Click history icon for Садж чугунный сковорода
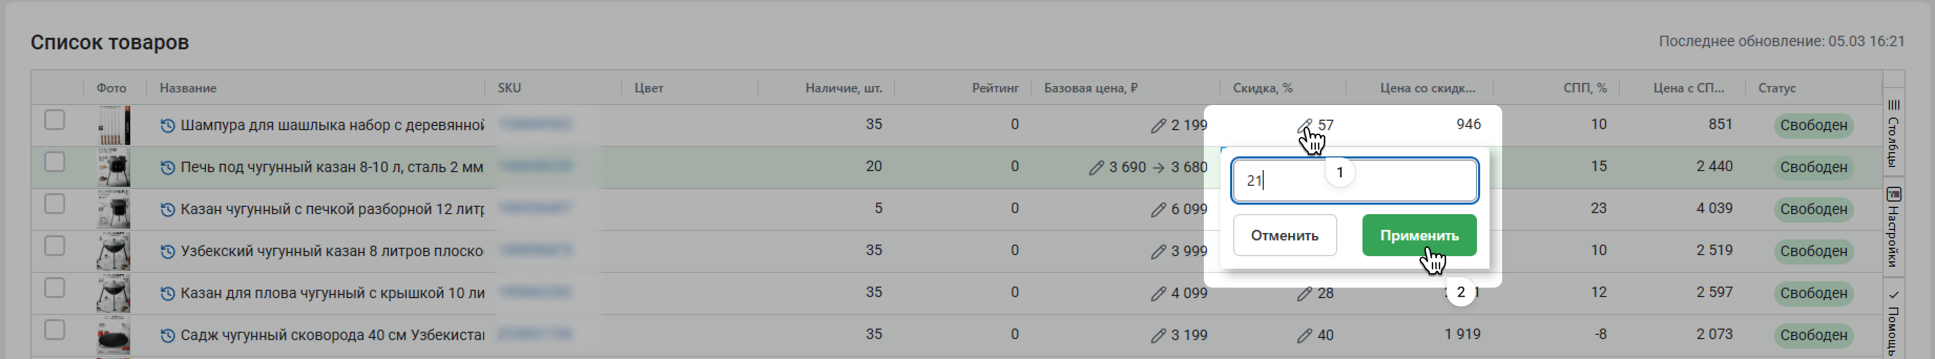Viewport: 1935px width, 359px height. (168, 336)
